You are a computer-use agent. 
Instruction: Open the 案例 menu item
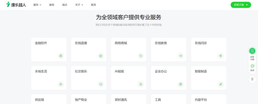point(52,5)
